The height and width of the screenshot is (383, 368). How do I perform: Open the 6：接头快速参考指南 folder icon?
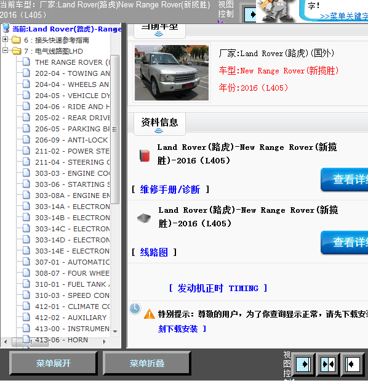point(16,39)
